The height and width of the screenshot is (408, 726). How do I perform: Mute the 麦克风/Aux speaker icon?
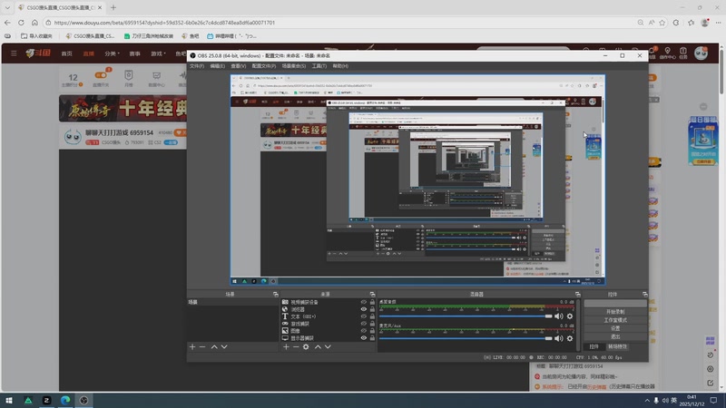(x=559, y=338)
